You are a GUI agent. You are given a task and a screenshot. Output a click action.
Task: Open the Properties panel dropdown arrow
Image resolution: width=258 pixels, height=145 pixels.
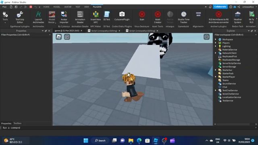43,31
